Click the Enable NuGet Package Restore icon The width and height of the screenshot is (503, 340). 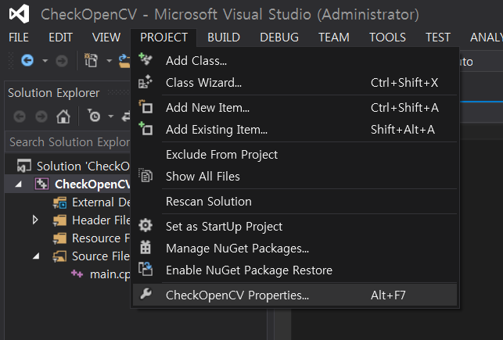tap(146, 269)
